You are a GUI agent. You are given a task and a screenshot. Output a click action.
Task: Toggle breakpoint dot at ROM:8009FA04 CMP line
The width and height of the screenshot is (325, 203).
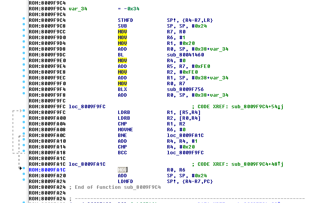click(x=24, y=122)
